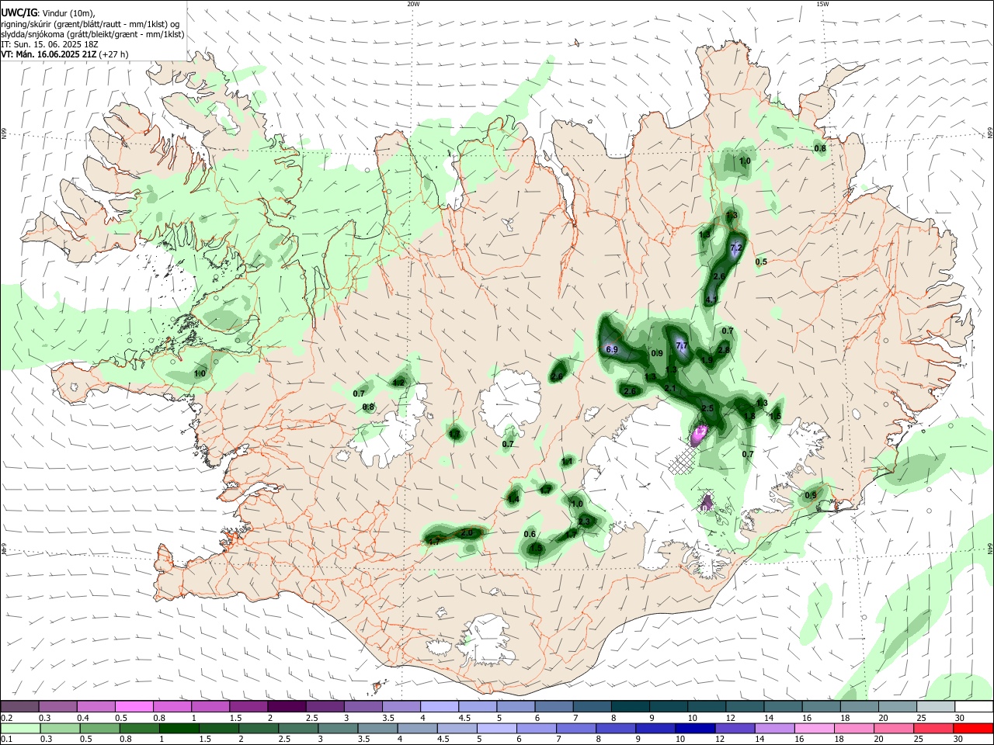Click the palest green 0.1 swatch in the lower scale
The width and height of the screenshot is (994, 745).
[x=20, y=729]
